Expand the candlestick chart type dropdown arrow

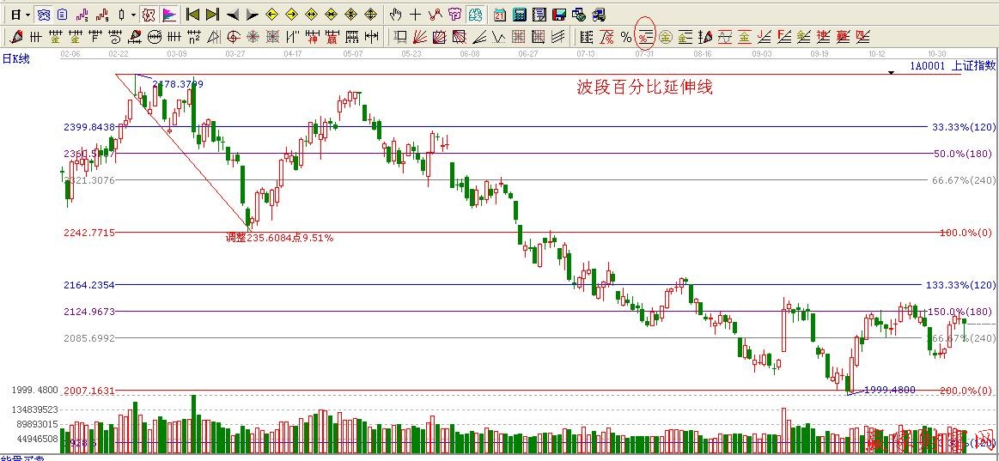(x=133, y=15)
